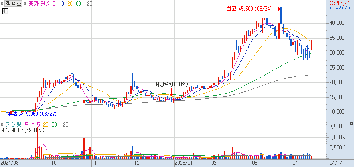Click the pink 5-day price MA legend
Image resolution: width=354 pixels, height=167 pixels.
(x=53, y=4)
